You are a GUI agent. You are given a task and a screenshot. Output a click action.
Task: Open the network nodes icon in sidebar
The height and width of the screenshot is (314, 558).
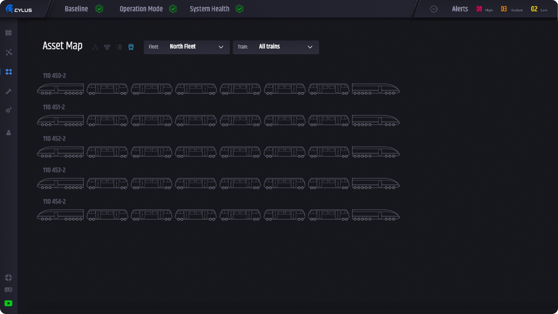click(x=9, y=52)
